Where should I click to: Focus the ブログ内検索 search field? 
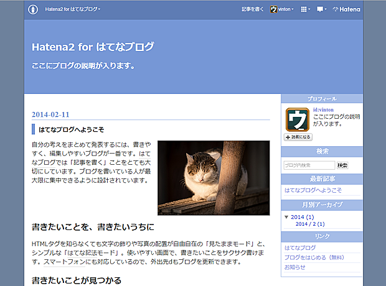coord(309,165)
